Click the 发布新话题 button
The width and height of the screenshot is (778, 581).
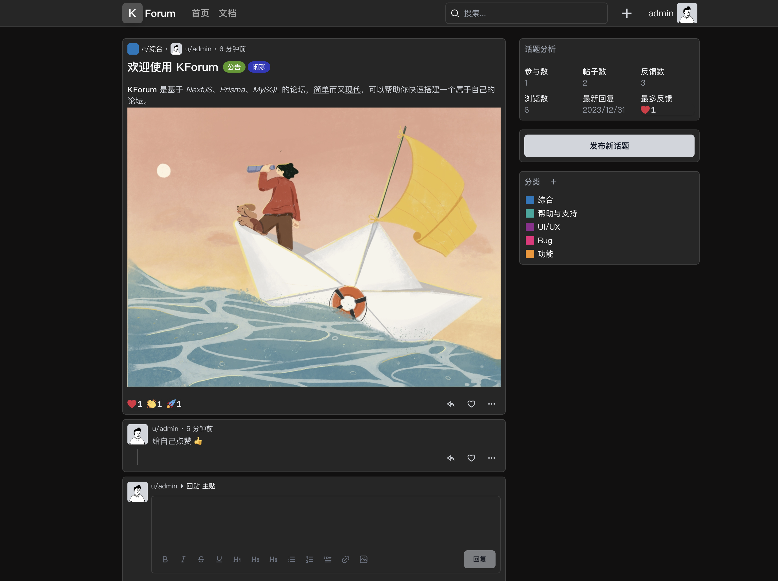pyautogui.click(x=609, y=146)
